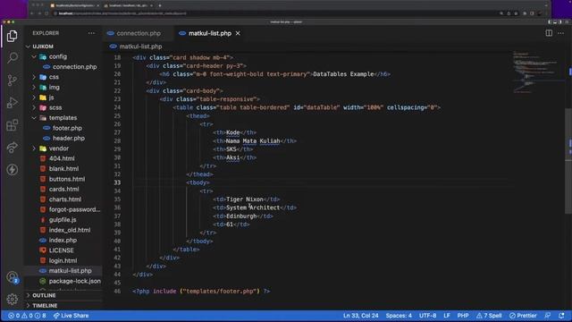Open the Manage settings gear
Image resolution: width=572 pixels, height=322 pixels.
pyautogui.click(x=12, y=299)
